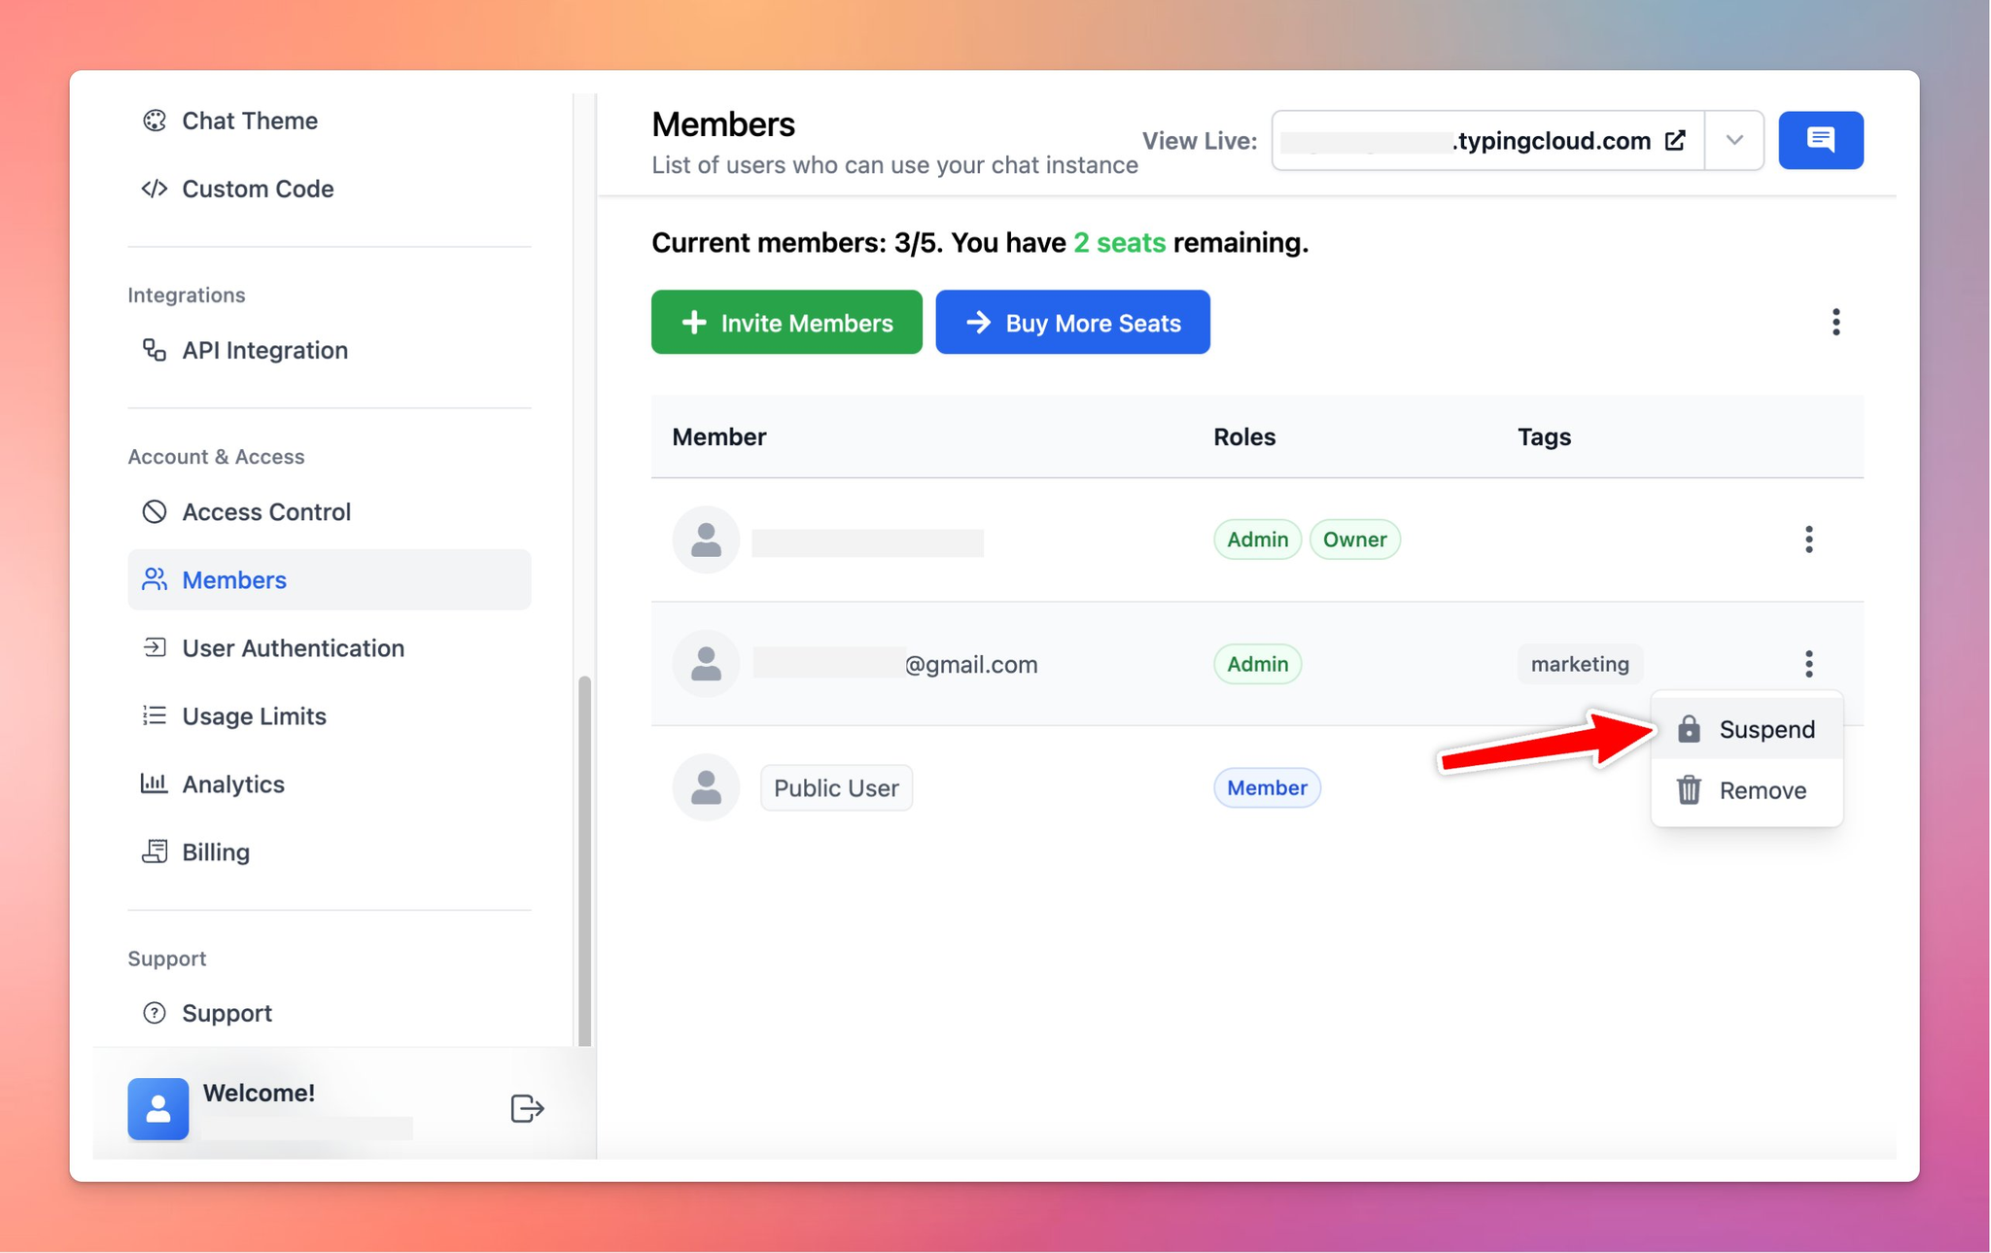Open the three-dot menu for the owner row
The height and width of the screenshot is (1253, 1991).
click(x=1808, y=539)
